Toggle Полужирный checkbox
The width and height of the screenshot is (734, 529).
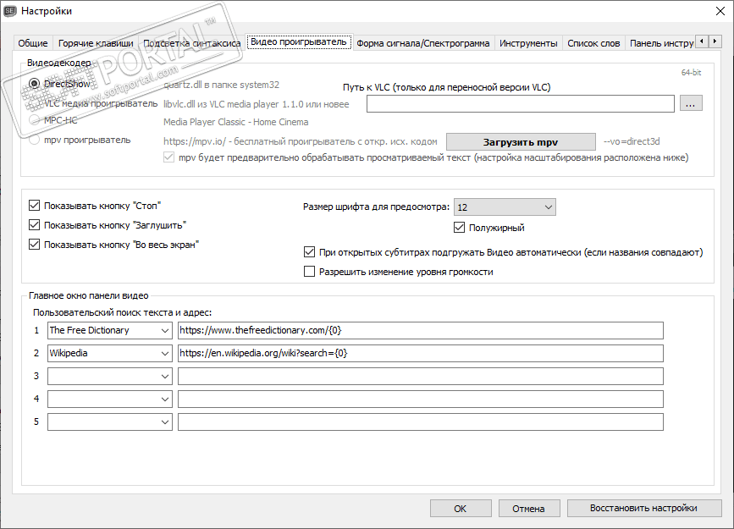(459, 228)
